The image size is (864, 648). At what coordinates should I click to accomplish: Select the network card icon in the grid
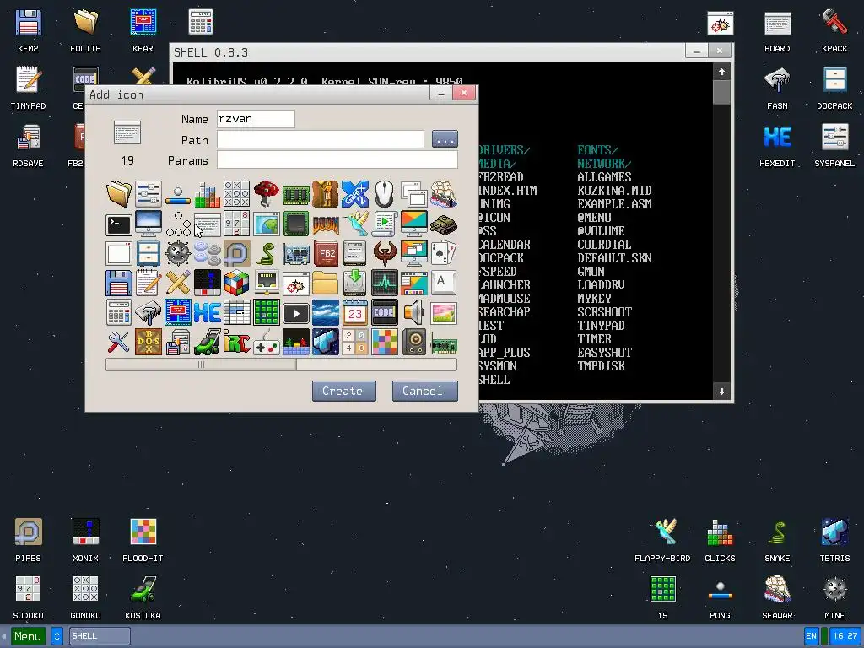click(x=444, y=343)
